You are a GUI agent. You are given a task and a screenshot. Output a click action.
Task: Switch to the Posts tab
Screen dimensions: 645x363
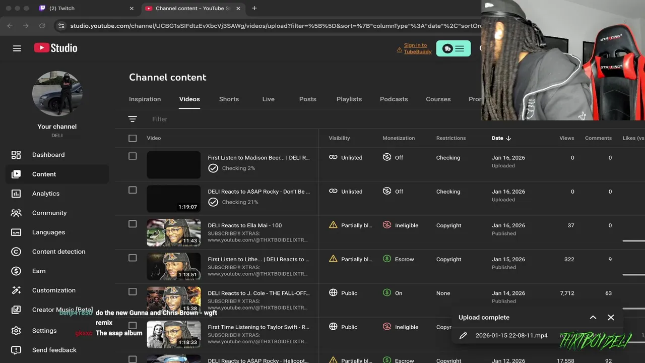308,99
